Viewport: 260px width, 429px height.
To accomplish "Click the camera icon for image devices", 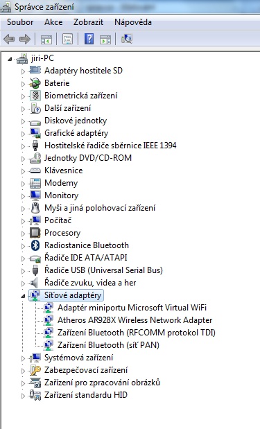I will click(35, 383).
